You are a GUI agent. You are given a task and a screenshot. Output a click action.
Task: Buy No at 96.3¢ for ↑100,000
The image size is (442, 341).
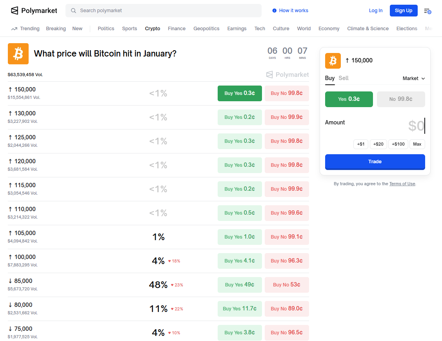click(x=287, y=261)
